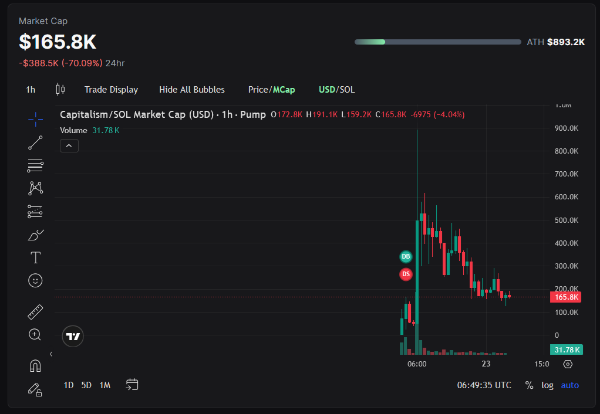Screen dimensions: 600x414
Task: Click Hide All Bubbles
Action: 192,90
